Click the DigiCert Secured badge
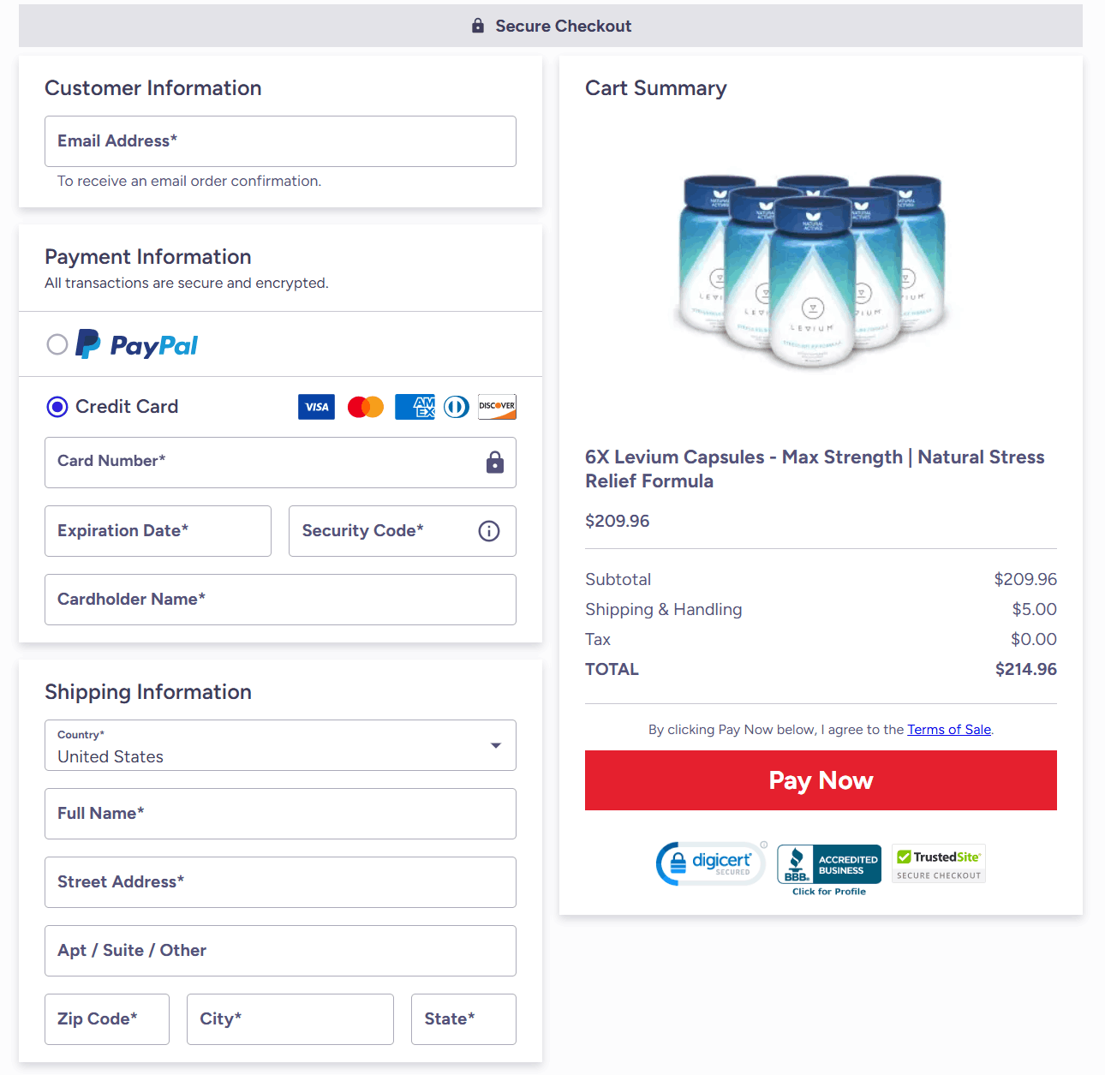This screenshot has width=1105, height=1075. click(x=710, y=863)
